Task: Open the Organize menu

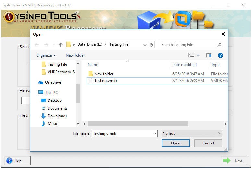Action: coord(46,55)
